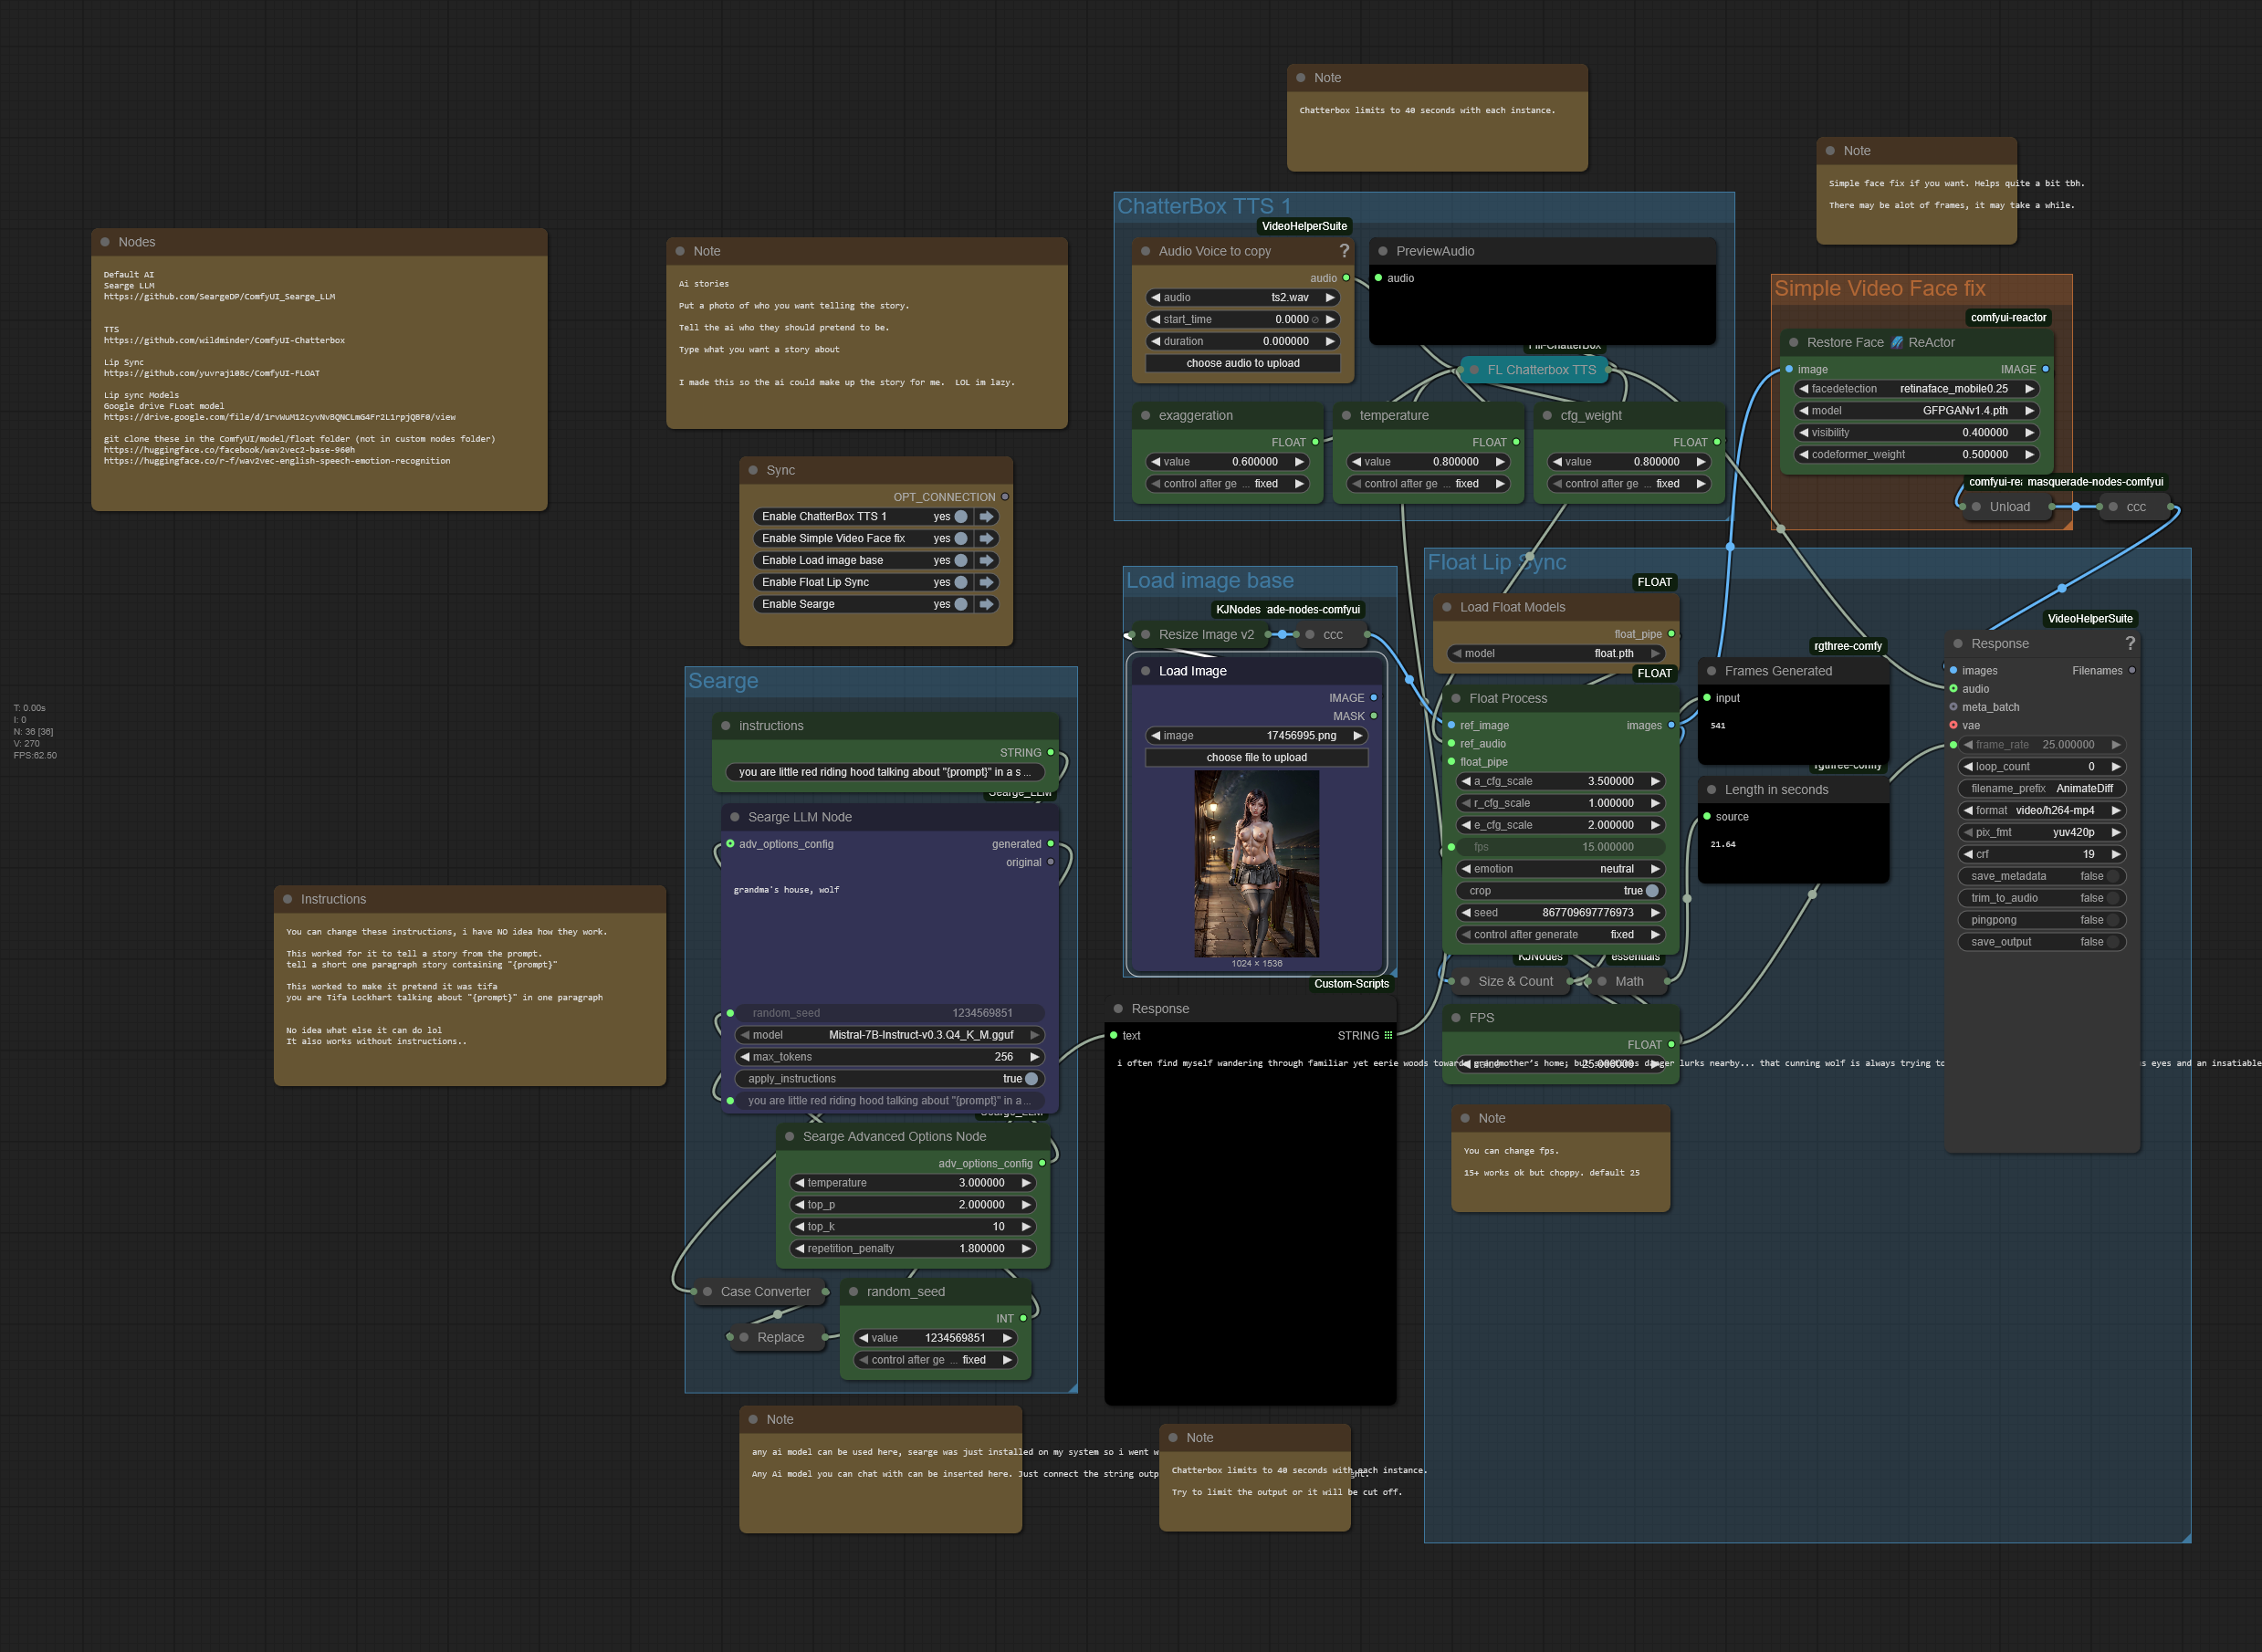The width and height of the screenshot is (2262, 1652).
Task: Expand the FL Chatterbox TTS node dot
Action: coord(1474,370)
